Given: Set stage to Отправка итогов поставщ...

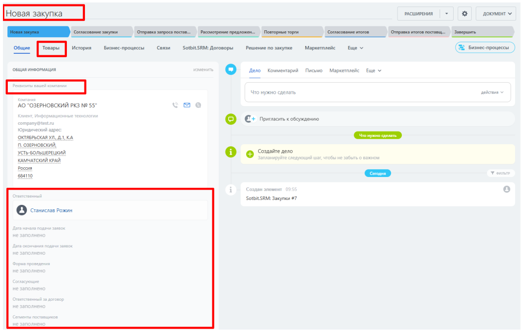Looking at the screenshot, I should (419, 32).
